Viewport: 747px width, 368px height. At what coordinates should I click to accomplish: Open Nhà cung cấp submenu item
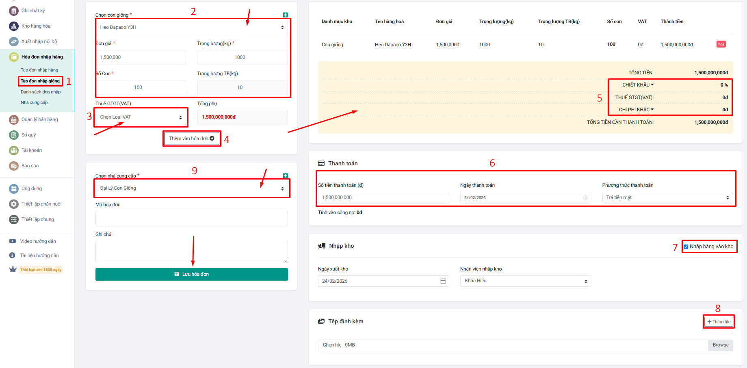(34, 102)
